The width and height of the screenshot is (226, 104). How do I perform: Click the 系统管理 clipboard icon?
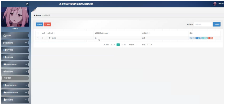(x=4, y=100)
